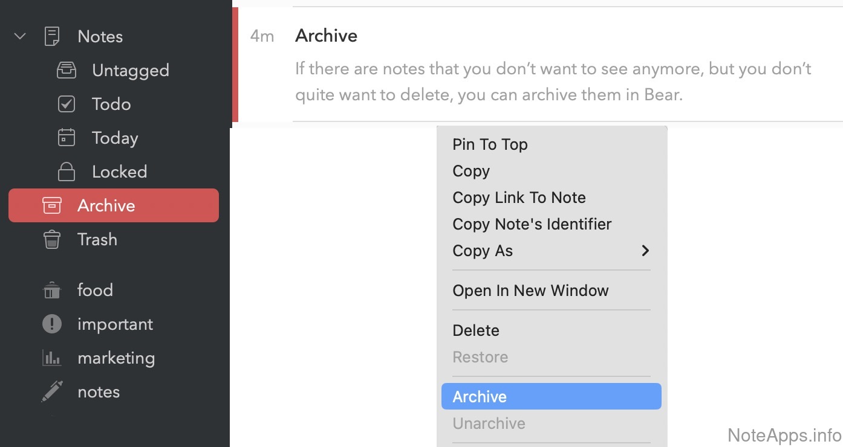Click the Today calendar icon
Image resolution: width=843 pixels, height=447 pixels.
[x=67, y=138]
